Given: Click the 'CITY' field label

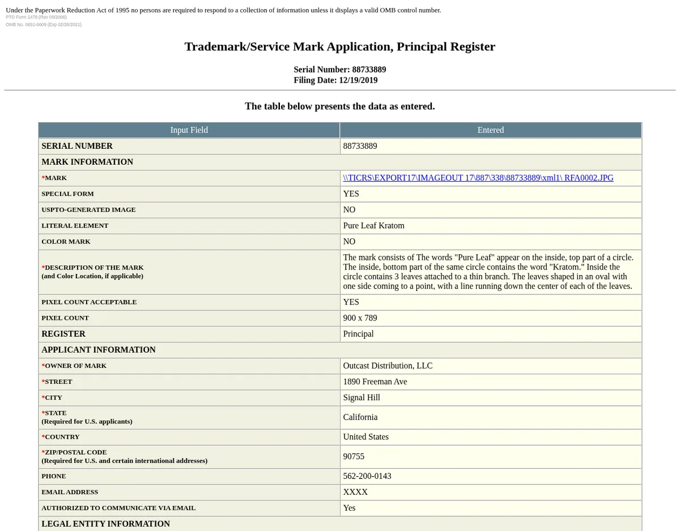Looking at the screenshot, I should [x=52, y=397].
